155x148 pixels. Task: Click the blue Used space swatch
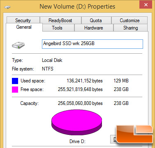pos(15,81)
